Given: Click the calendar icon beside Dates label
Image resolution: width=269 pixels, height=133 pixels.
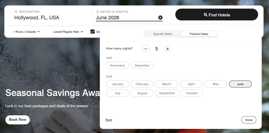Looking at the screenshot, I should (97, 12).
